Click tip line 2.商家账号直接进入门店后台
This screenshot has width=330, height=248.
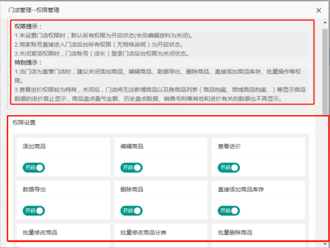pyautogui.click(x=99, y=45)
